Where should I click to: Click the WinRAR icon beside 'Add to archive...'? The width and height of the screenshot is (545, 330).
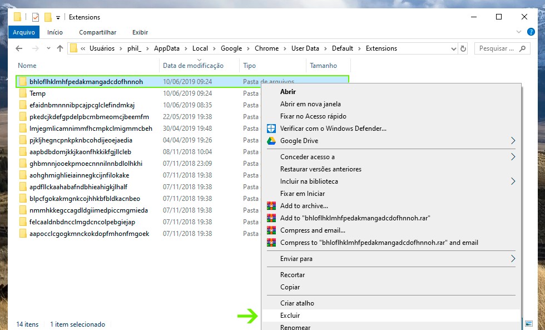point(271,206)
